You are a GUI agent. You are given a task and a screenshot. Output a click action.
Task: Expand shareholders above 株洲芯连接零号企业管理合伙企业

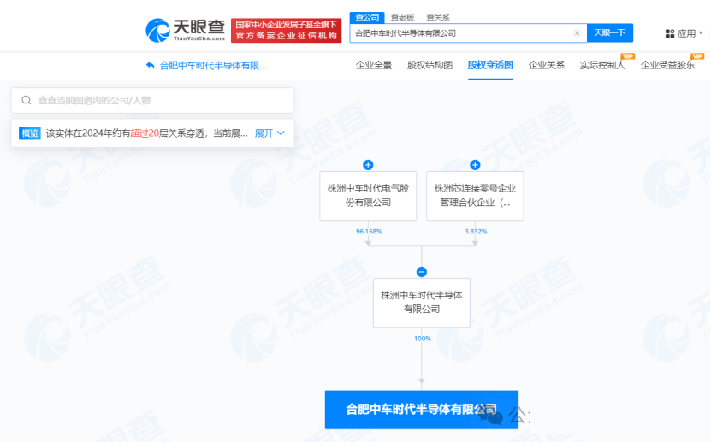tap(475, 165)
